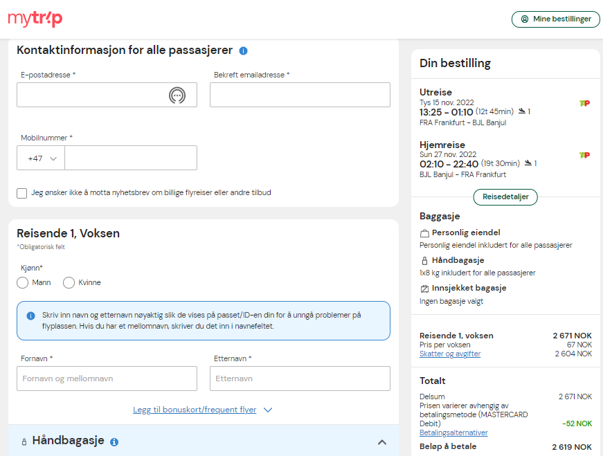Select Mann gender radio button

click(x=23, y=282)
